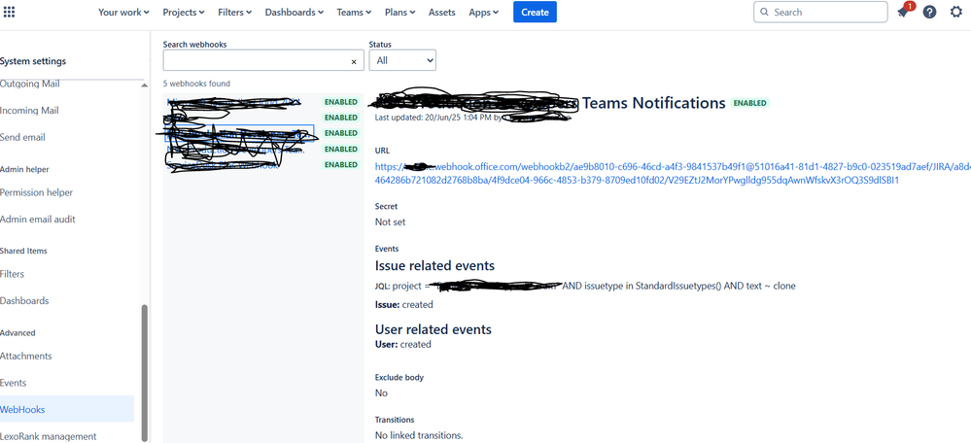Click the blue Create button
The height and width of the screenshot is (443, 971).
pos(535,12)
